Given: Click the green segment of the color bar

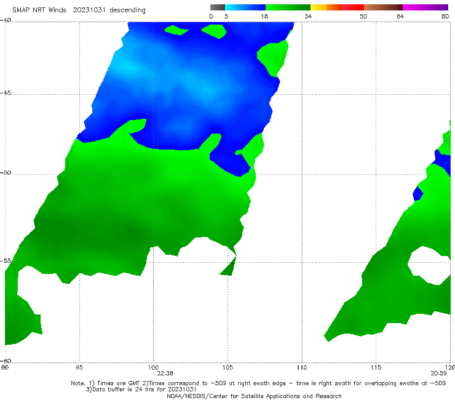Looking at the screenshot, I should click(288, 7).
